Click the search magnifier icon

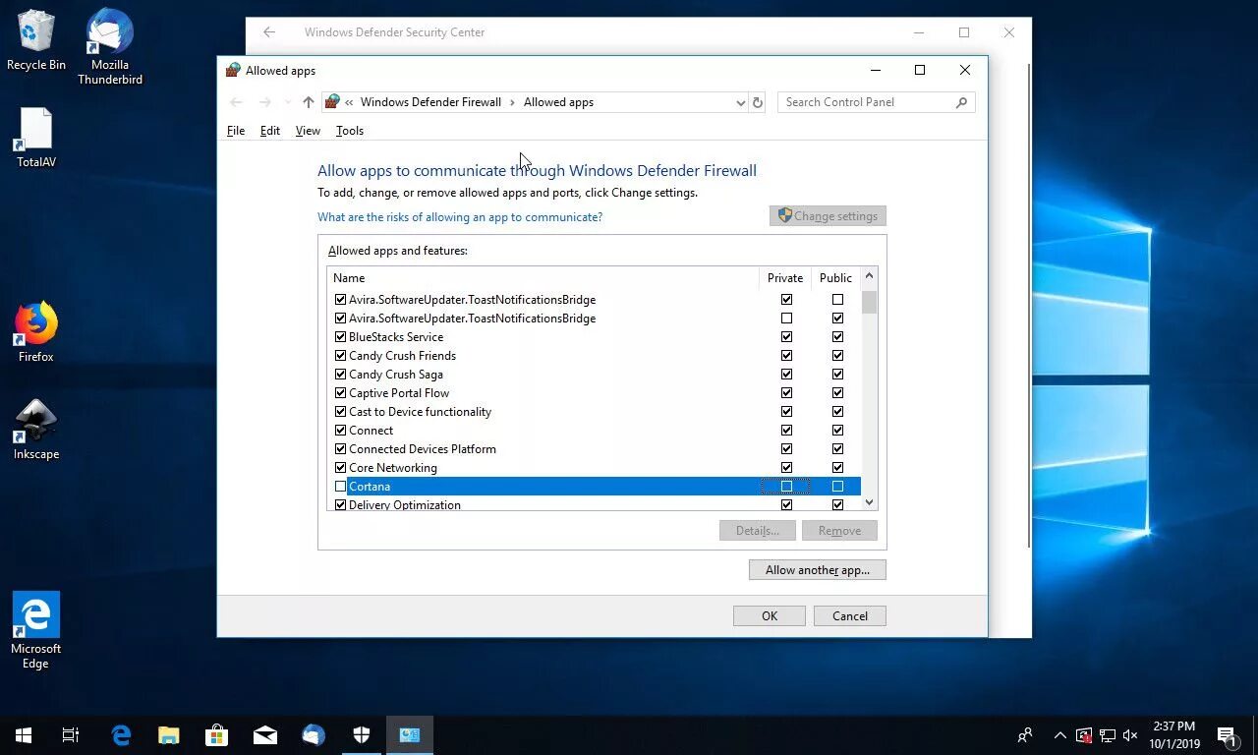(961, 102)
